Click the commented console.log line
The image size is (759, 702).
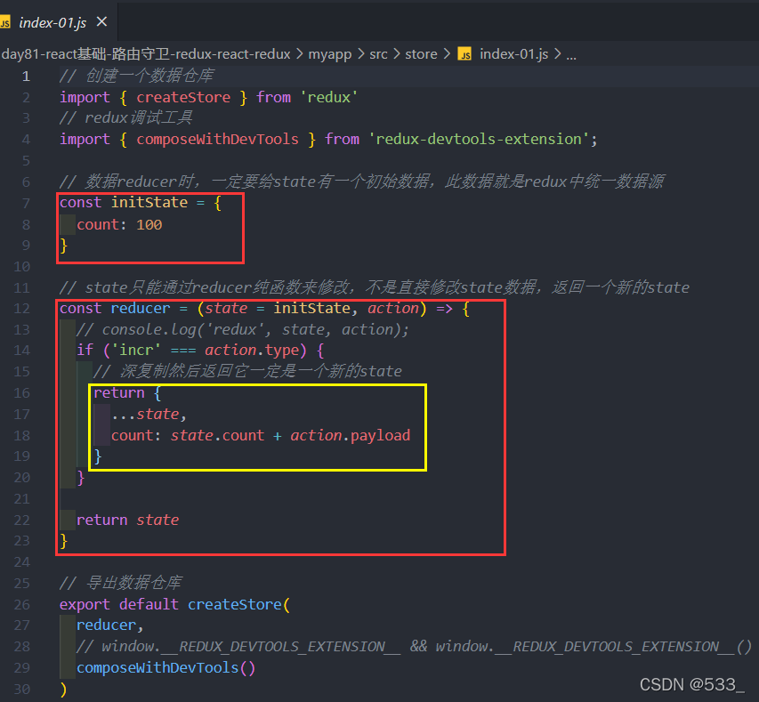(243, 330)
